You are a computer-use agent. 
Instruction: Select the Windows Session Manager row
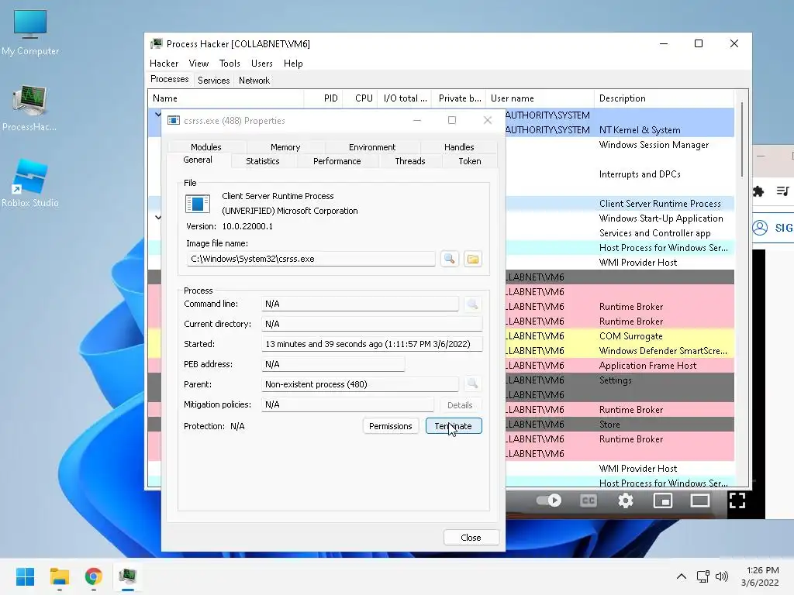(x=620, y=145)
